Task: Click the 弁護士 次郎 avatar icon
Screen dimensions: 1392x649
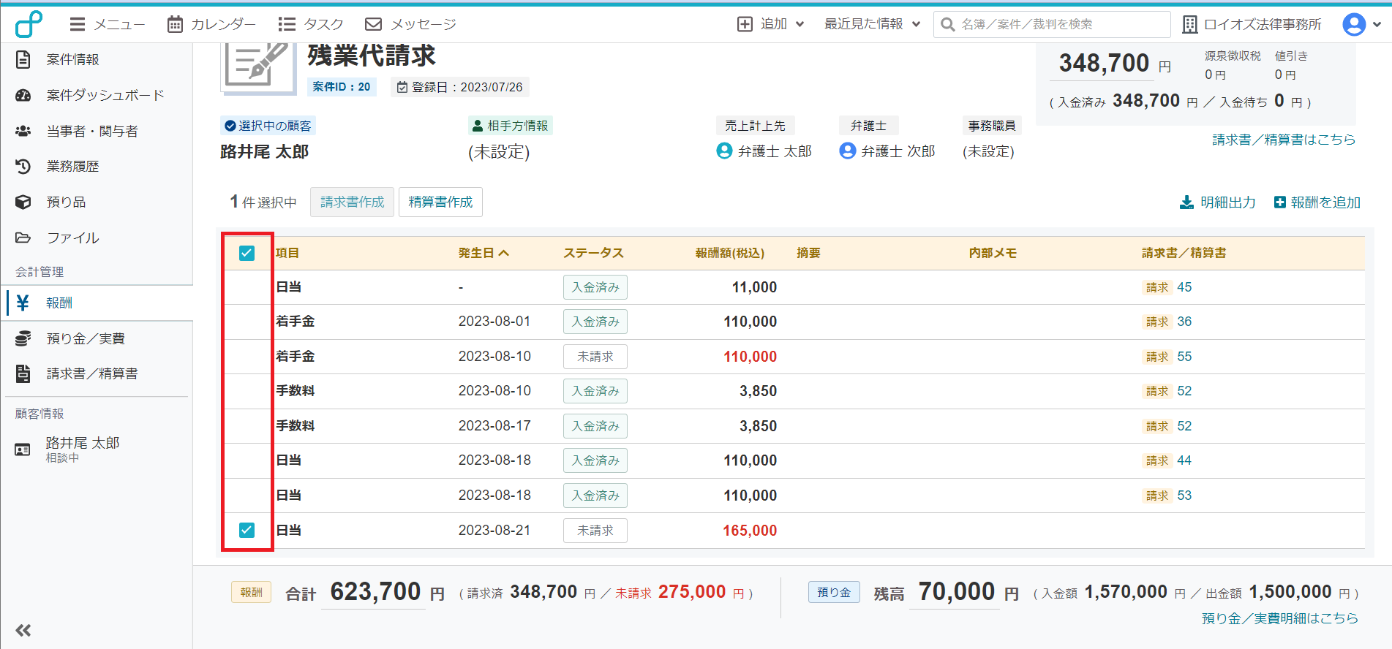Action: point(848,151)
